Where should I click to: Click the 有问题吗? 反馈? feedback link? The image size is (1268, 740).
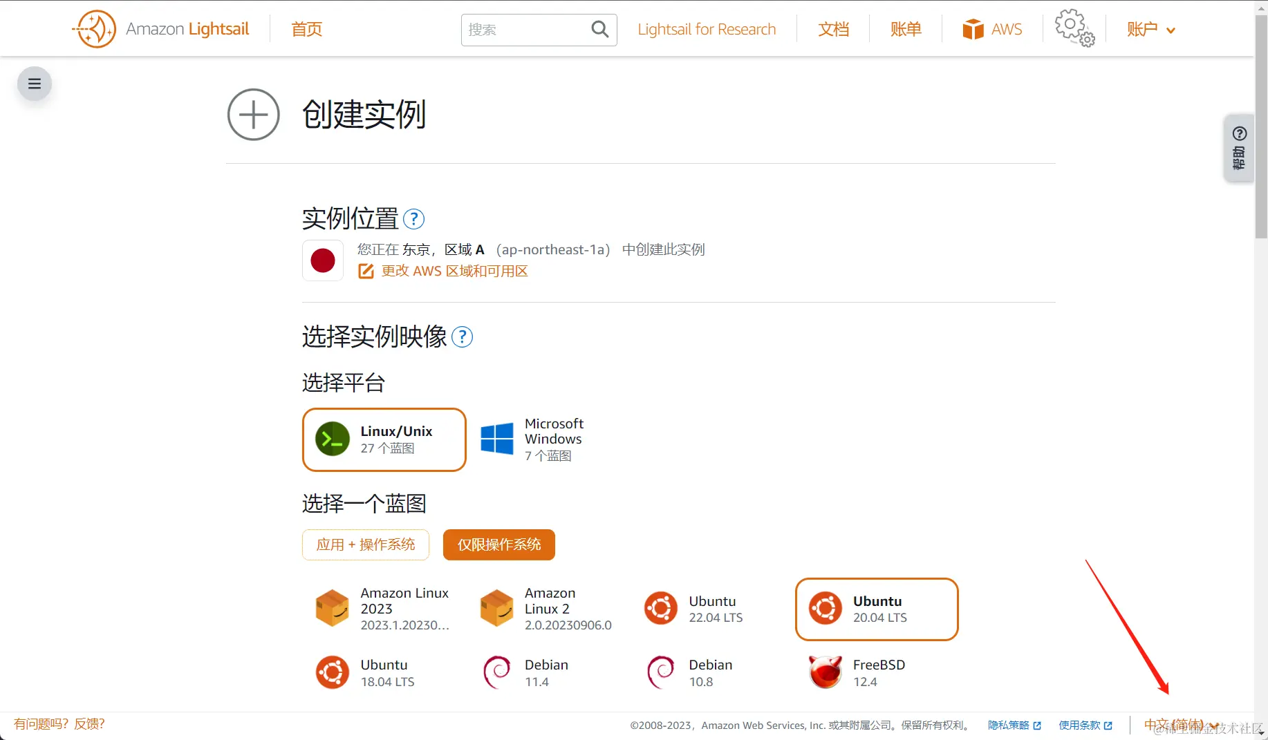point(59,723)
